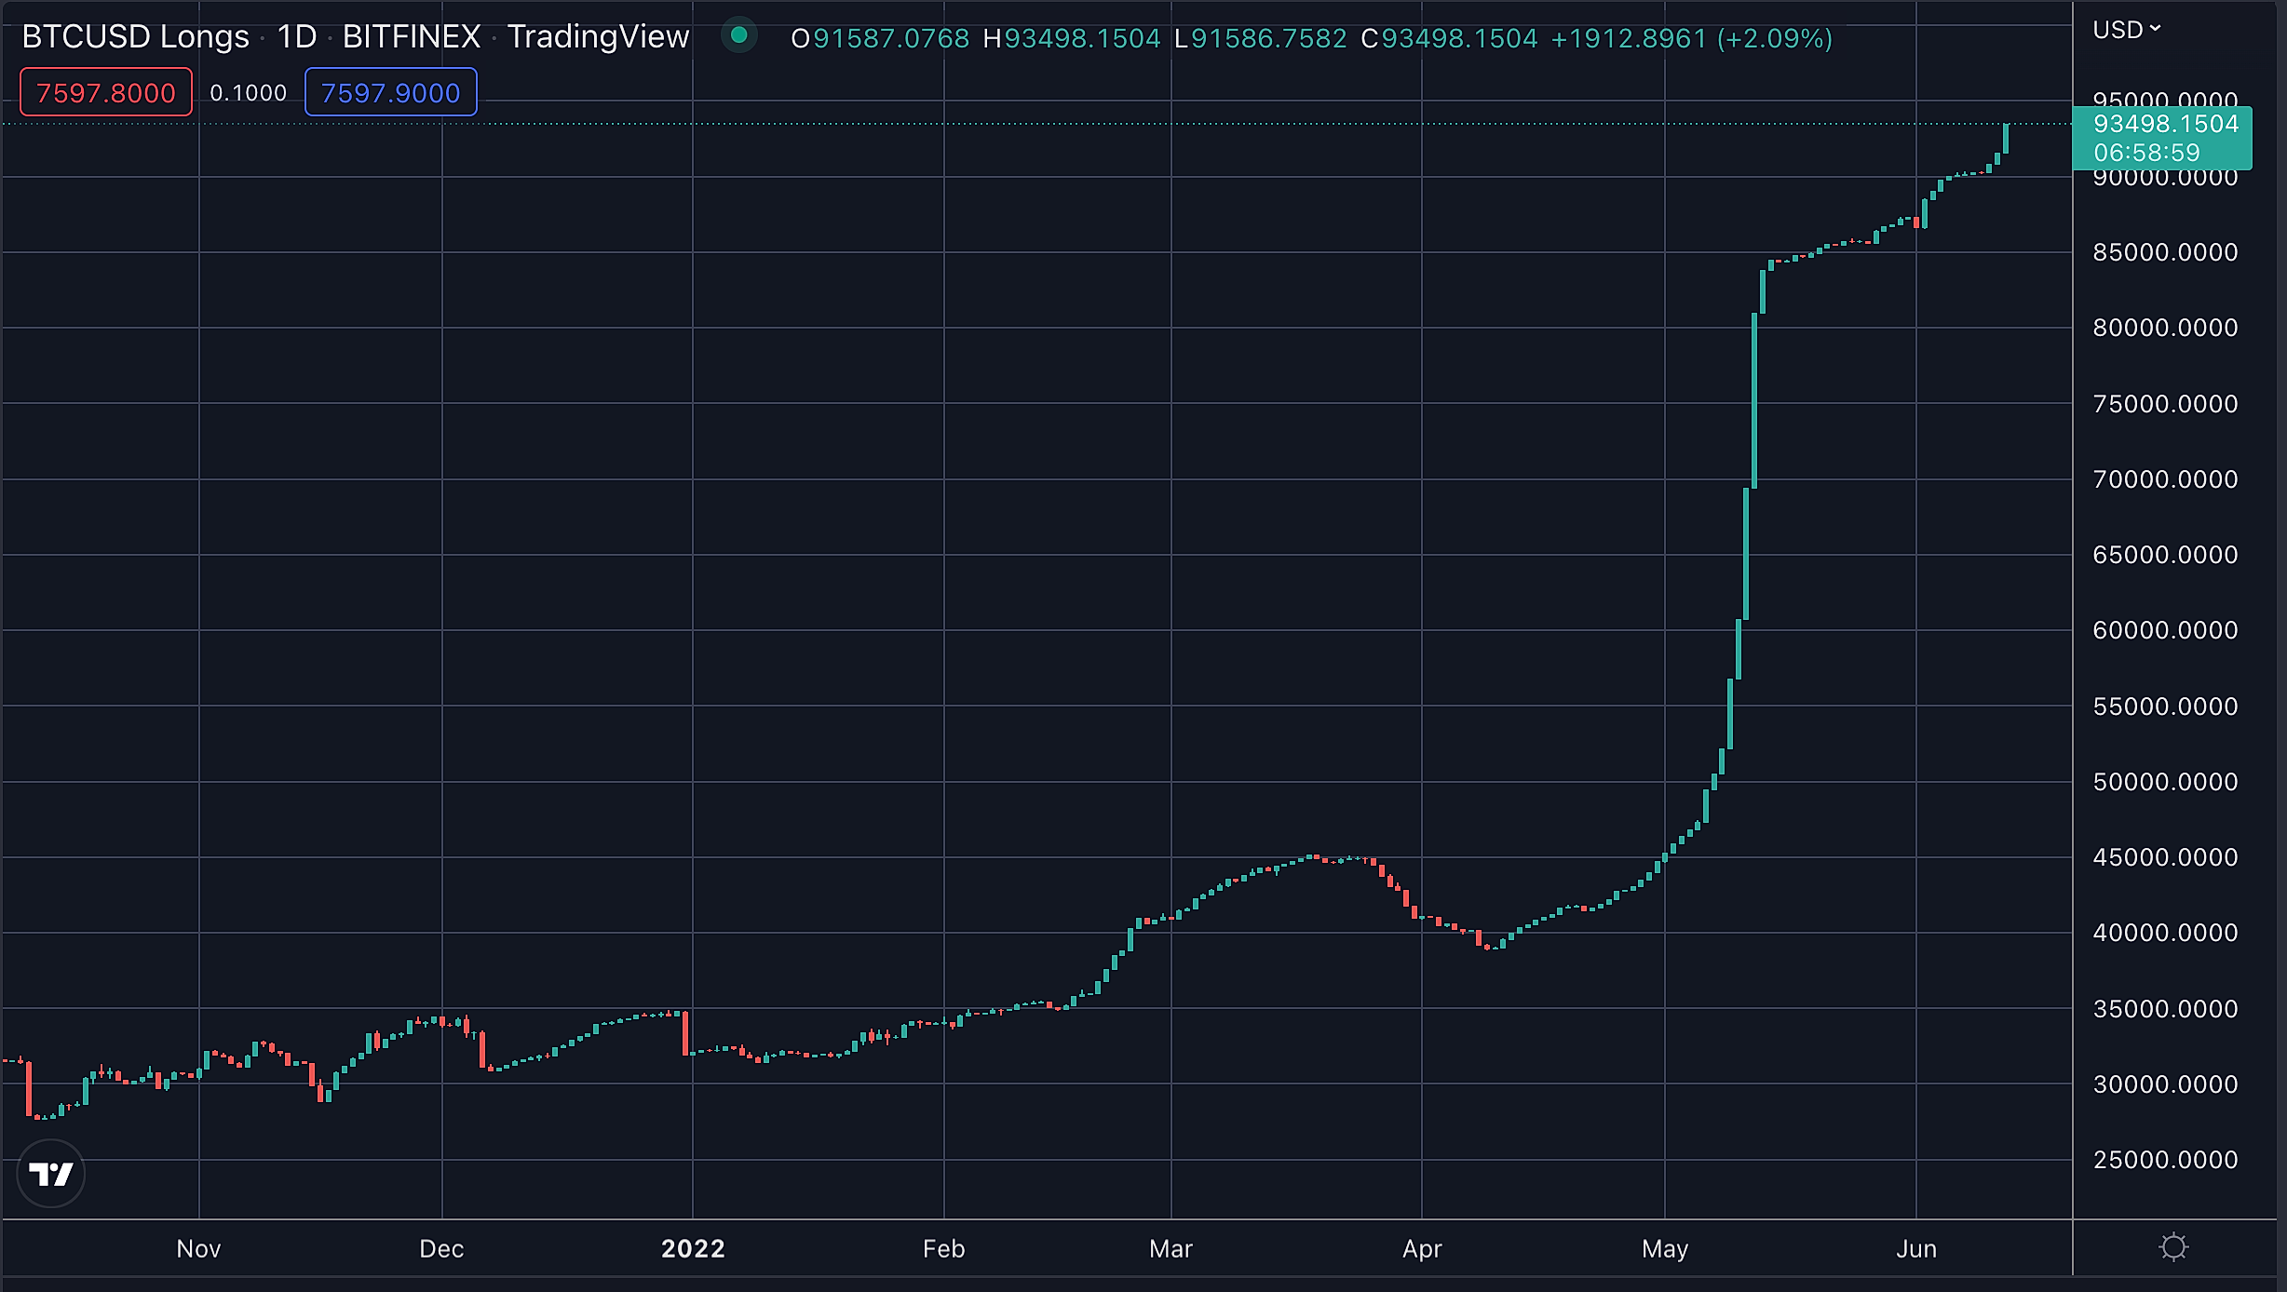Click the open value O91587.0768
This screenshot has height=1292, width=2287.
pos(880,38)
